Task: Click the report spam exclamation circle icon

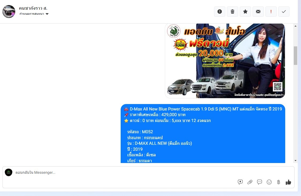Action: 220,12
